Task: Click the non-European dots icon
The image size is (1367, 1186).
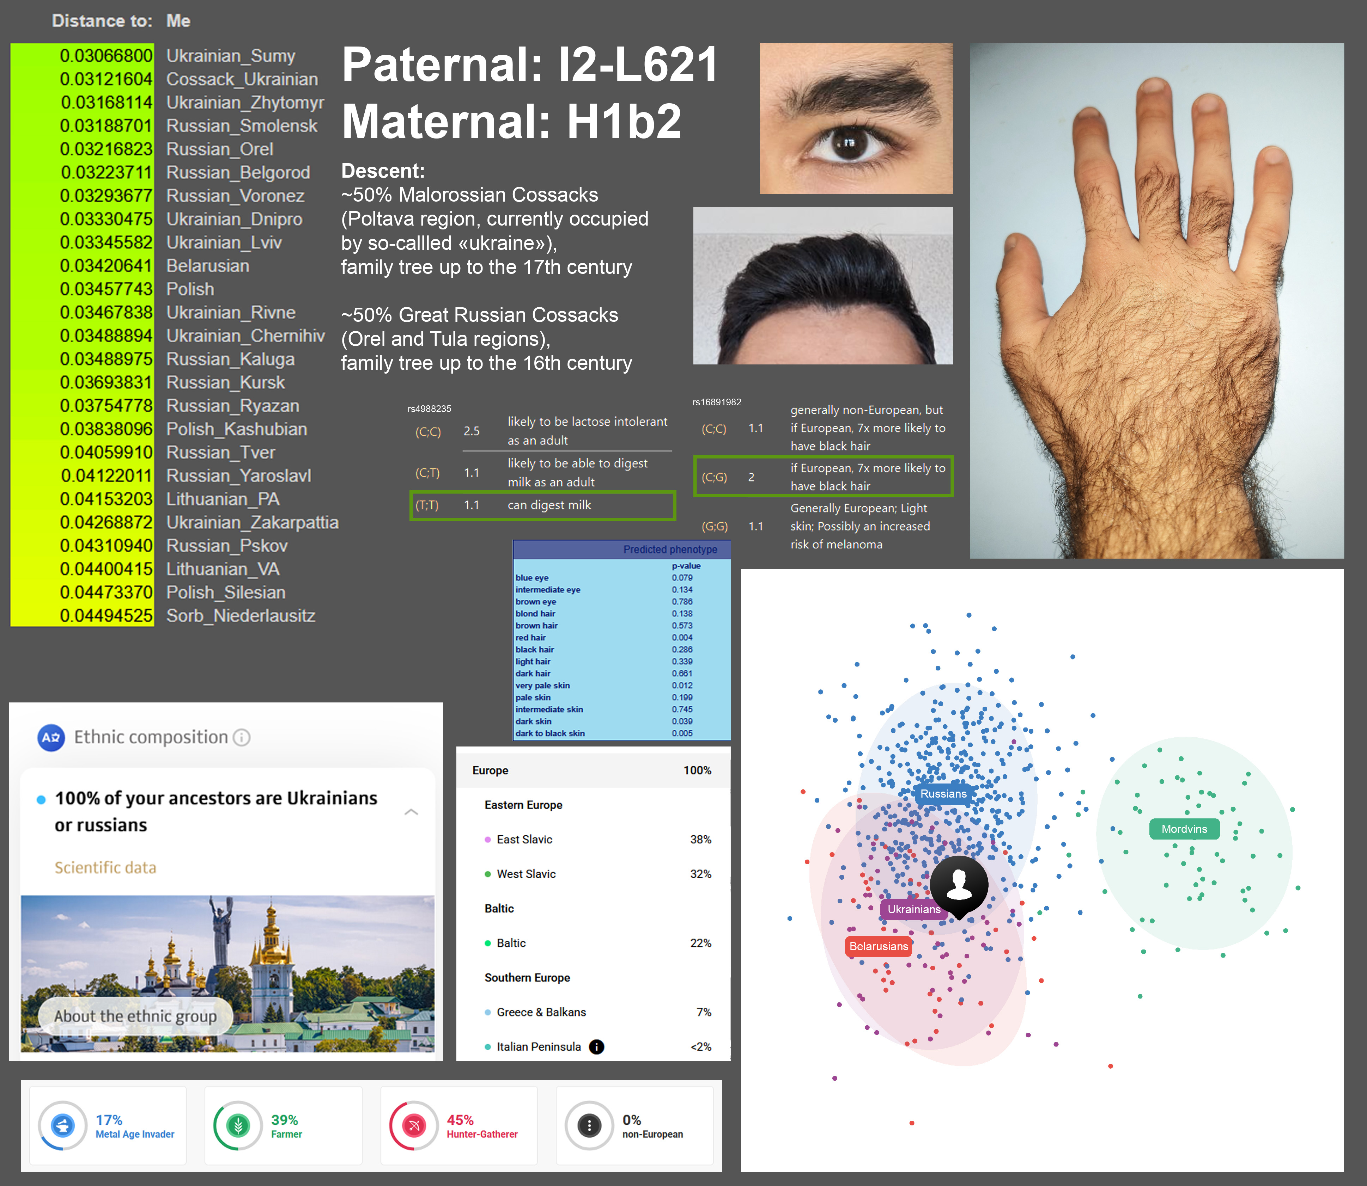Action: tap(589, 1125)
